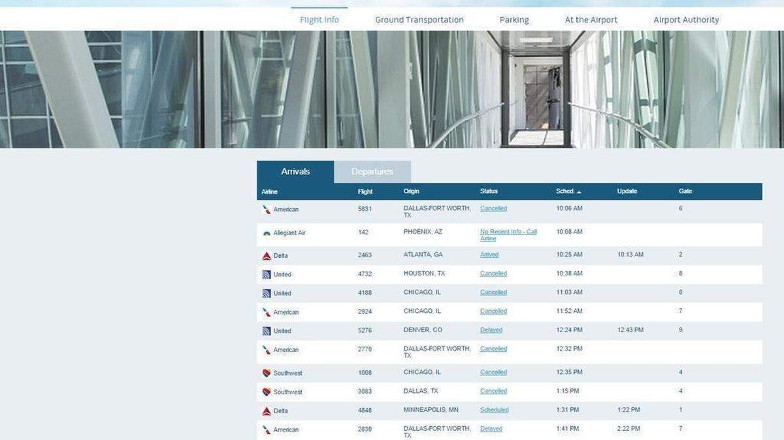Image resolution: width=784 pixels, height=440 pixels.
Task: Open Cancelled status for flight 1008
Action: point(493,372)
